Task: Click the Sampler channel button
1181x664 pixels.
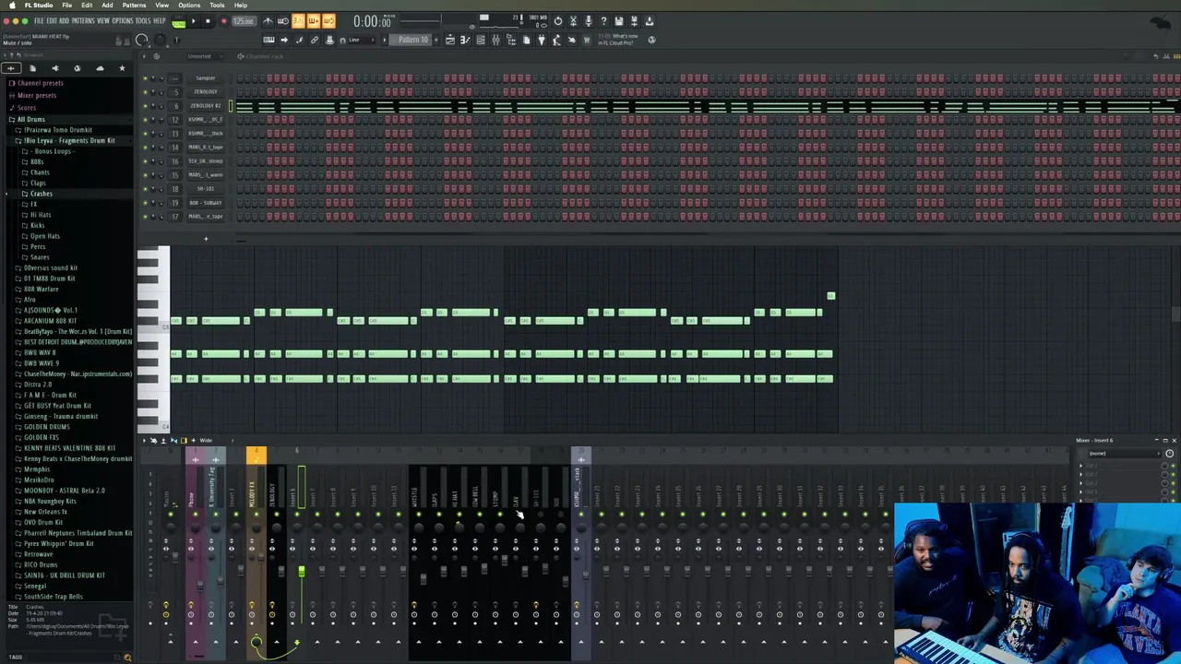Action: click(206, 78)
